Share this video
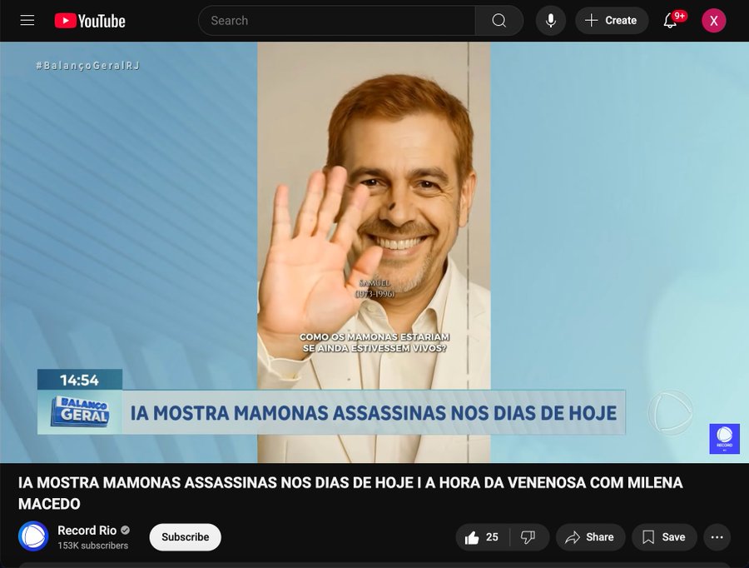 click(590, 537)
